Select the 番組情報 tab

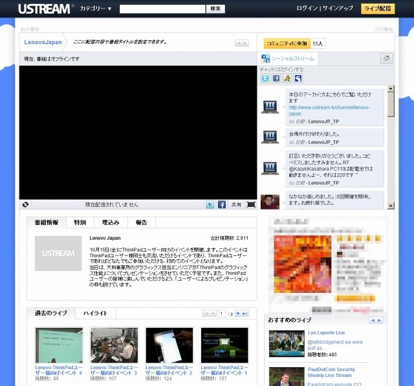pos(47,222)
